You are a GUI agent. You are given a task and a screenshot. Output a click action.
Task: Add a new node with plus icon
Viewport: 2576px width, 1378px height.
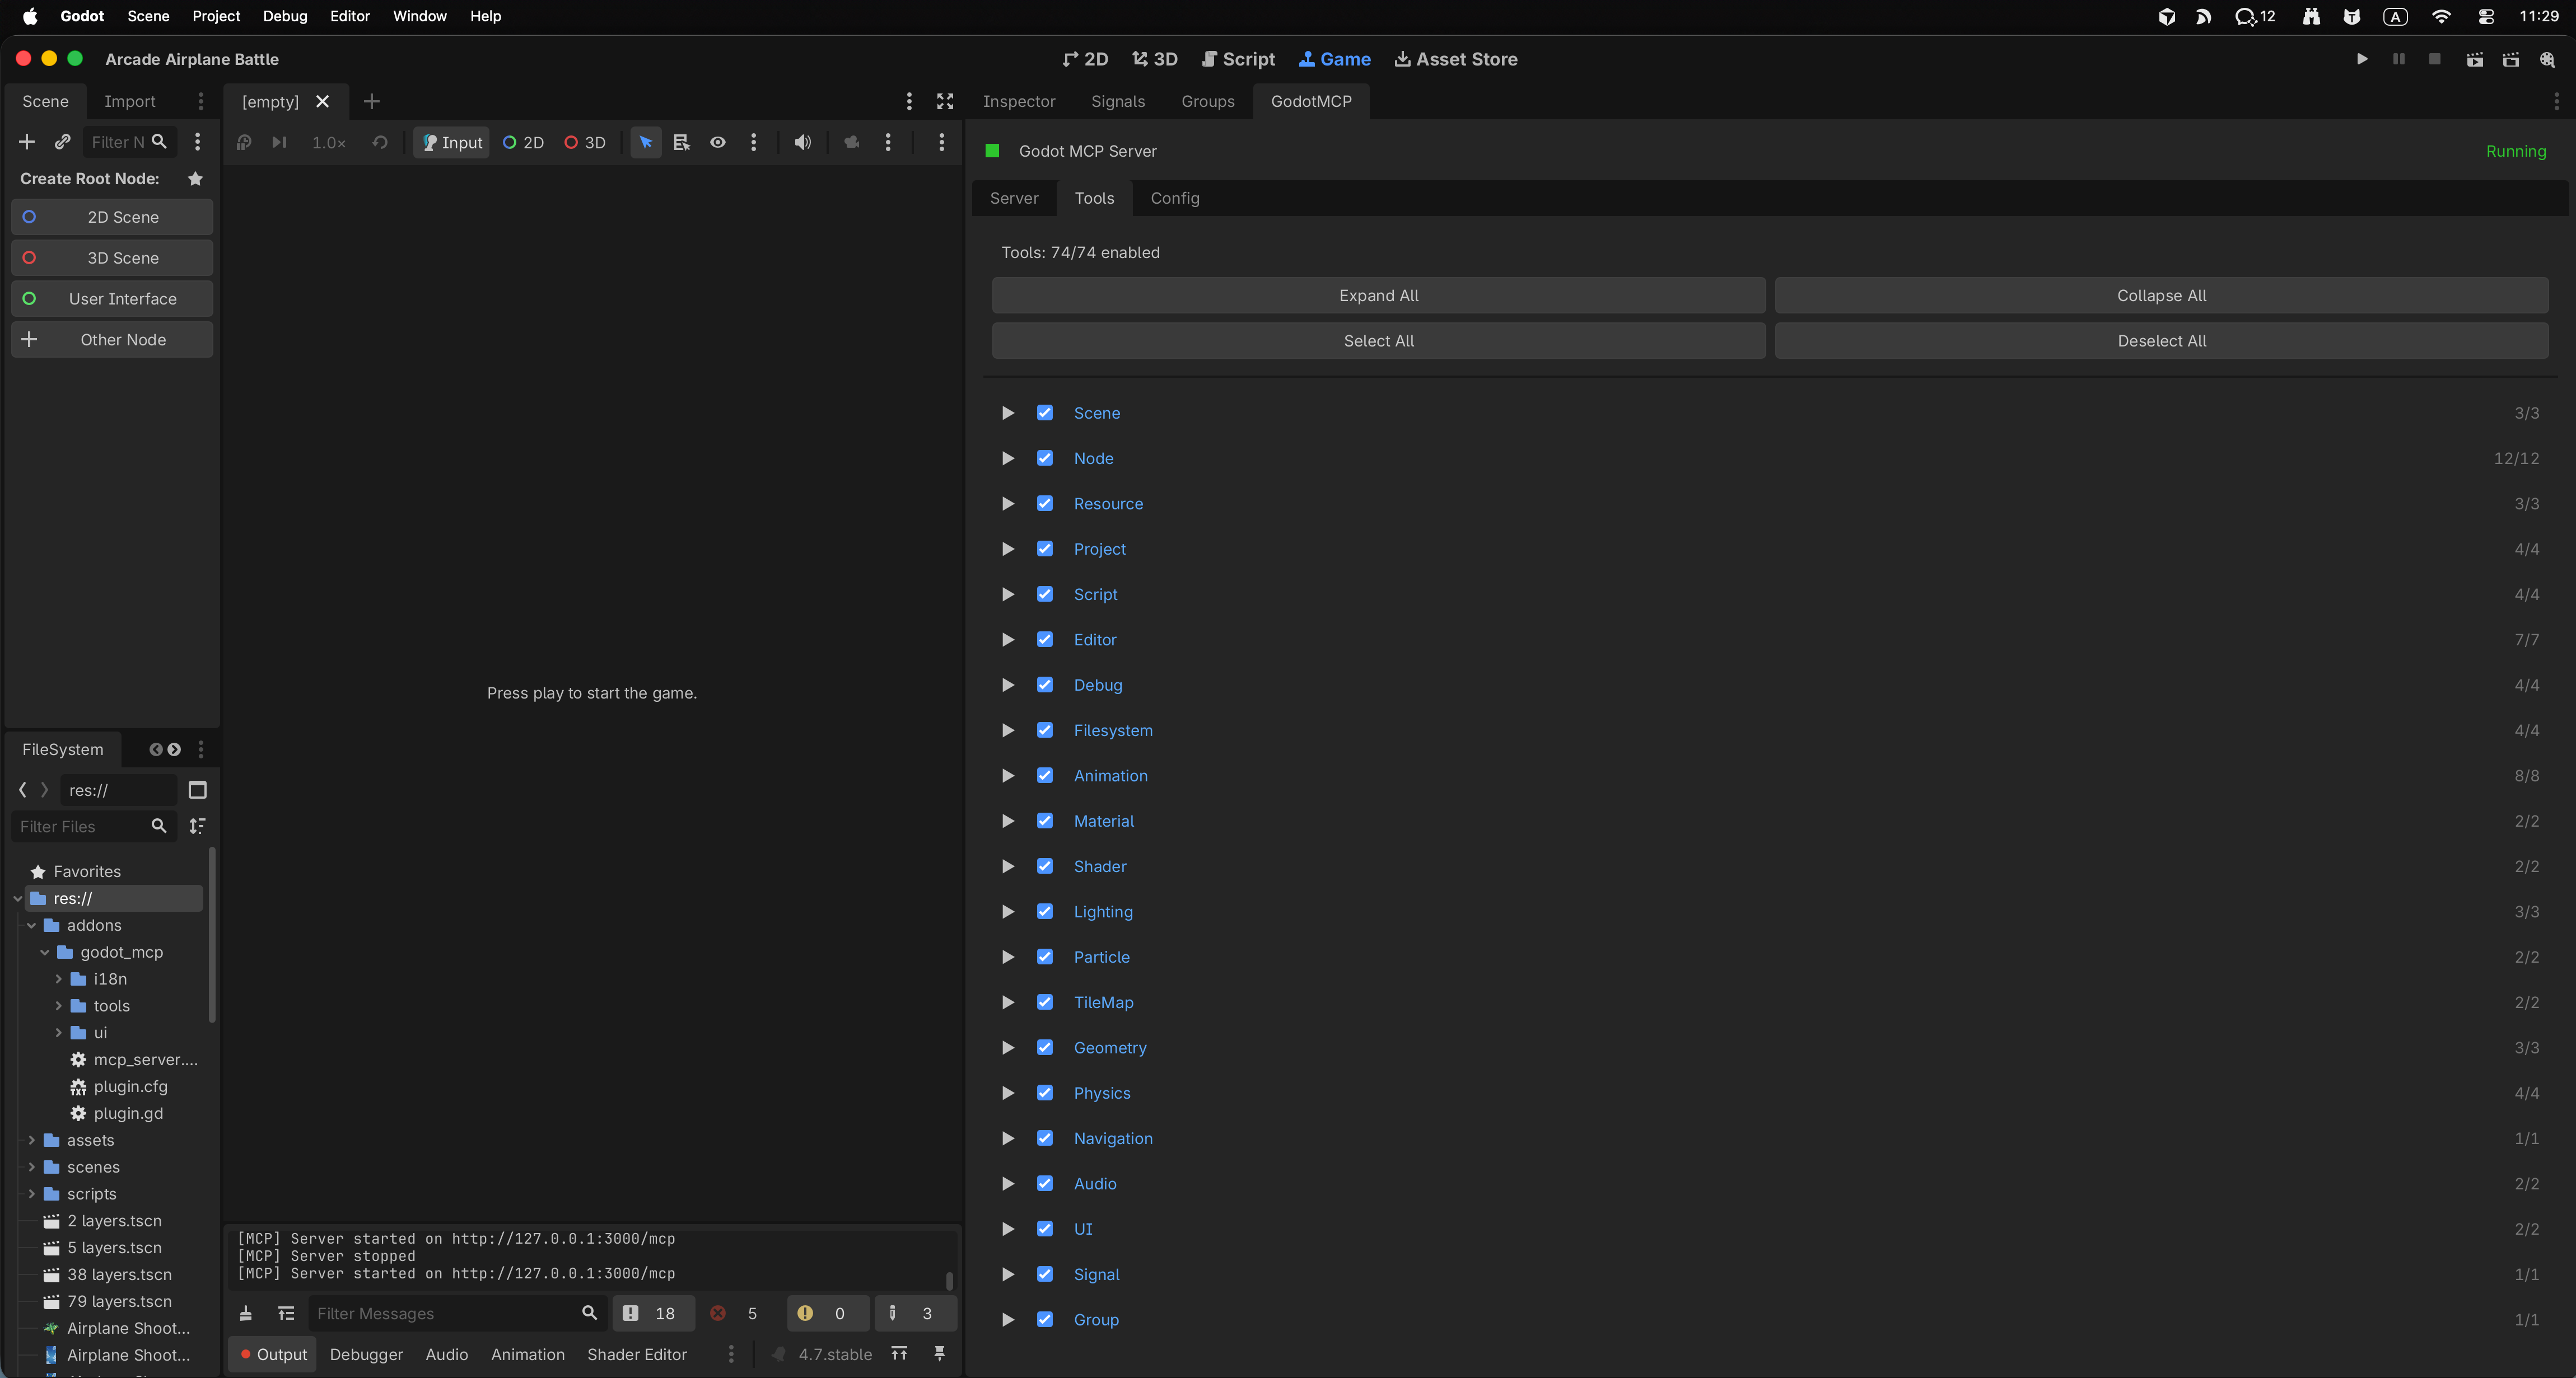coord(27,142)
